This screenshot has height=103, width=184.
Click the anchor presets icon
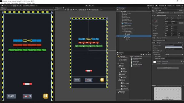click(x=156, y=21)
